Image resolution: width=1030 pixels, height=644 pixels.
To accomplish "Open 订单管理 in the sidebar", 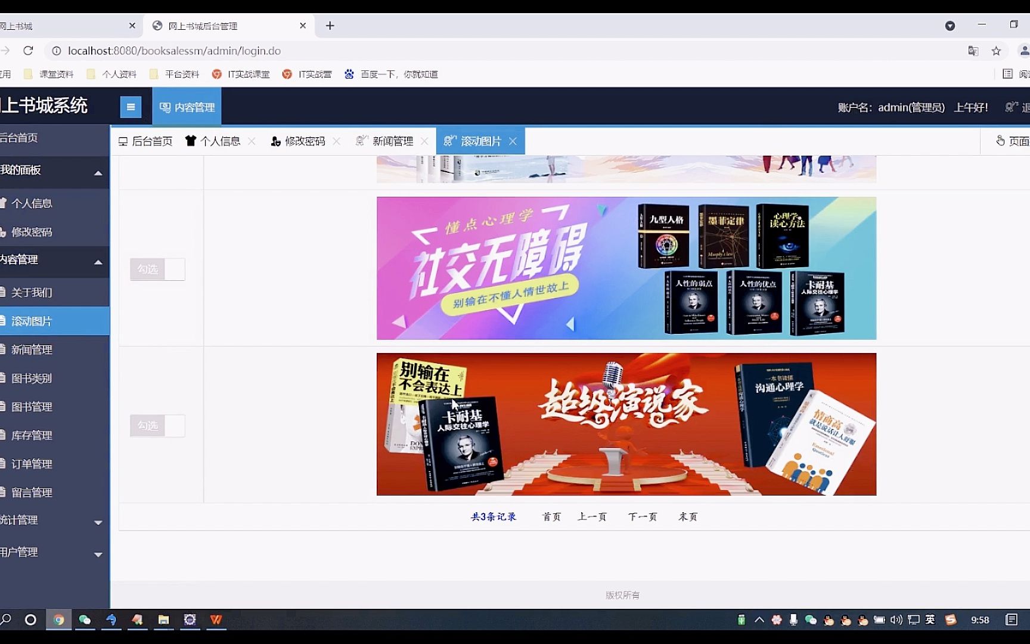I will 54,465.
